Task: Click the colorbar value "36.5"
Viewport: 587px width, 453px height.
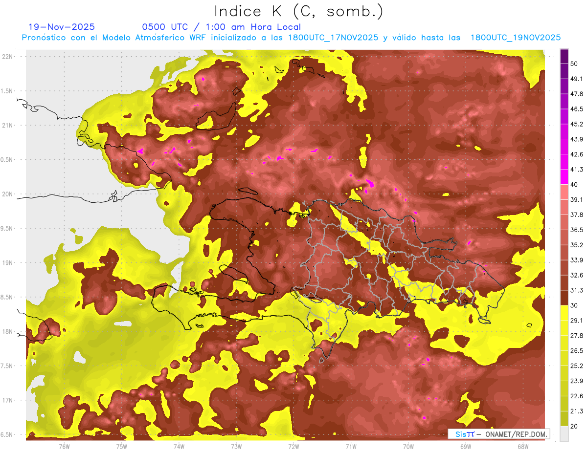Action: pyautogui.click(x=576, y=230)
